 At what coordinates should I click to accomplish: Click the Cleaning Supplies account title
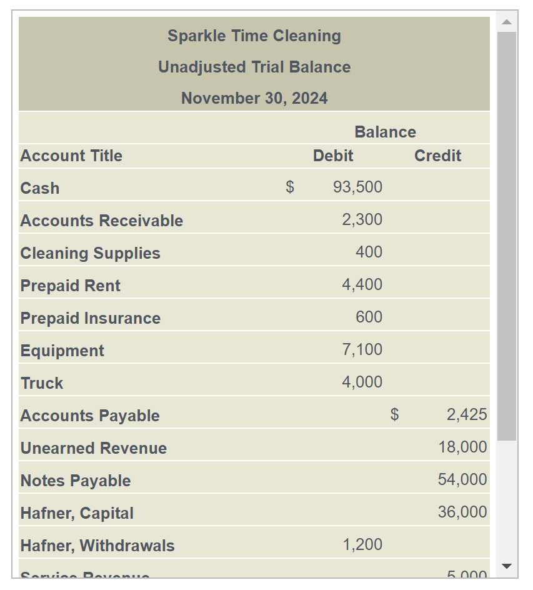click(x=90, y=252)
